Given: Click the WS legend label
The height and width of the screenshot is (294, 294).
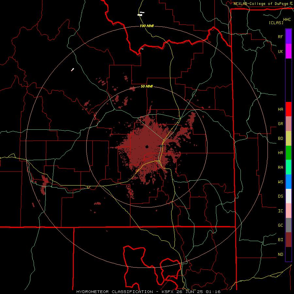Looking at the screenshot, I should pyautogui.click(x=280, y=182).
